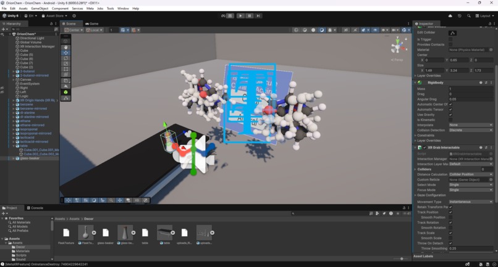Select the Rect tool in Scene toolbar
Image resolution: width=498 pixels, height=267 pixels.
65,69
